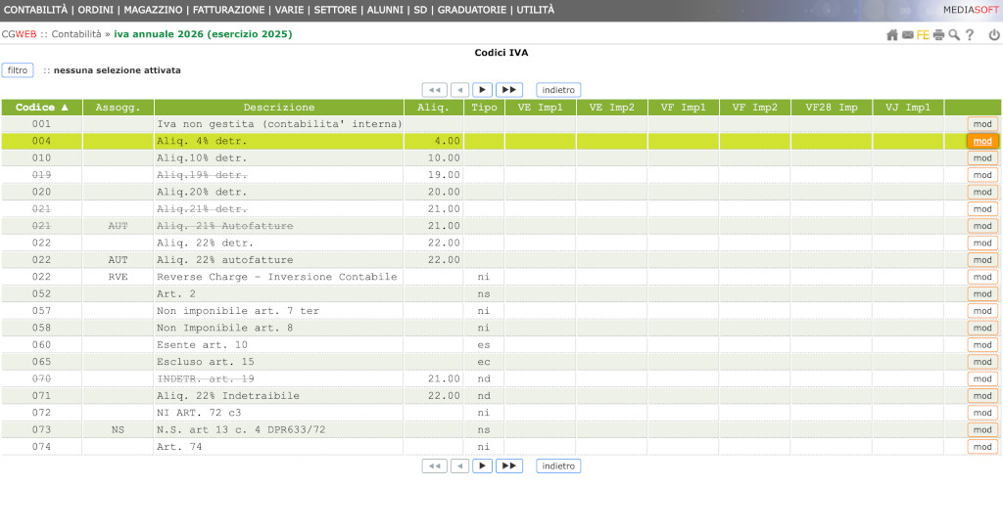Screen dimensions: 1003x532
Task: Open the GRADUATORIE menu
Action: 472,10
